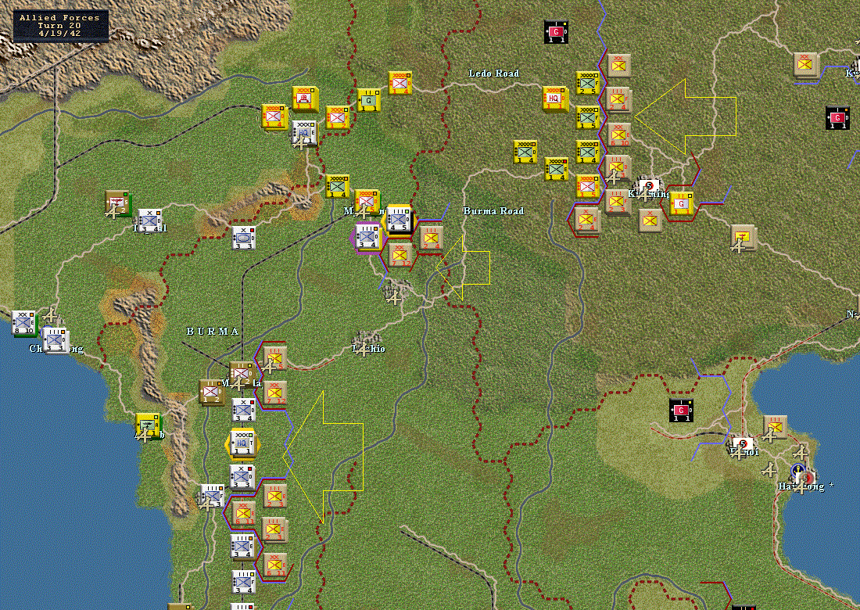
Task: Select the yellow XXXX unit rated 1-5 F
Action: click(x=587, y=117)
